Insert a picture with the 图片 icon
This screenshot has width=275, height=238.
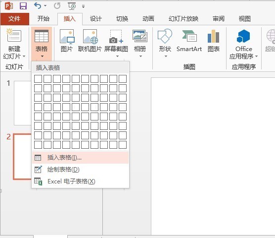click(67, 36)
